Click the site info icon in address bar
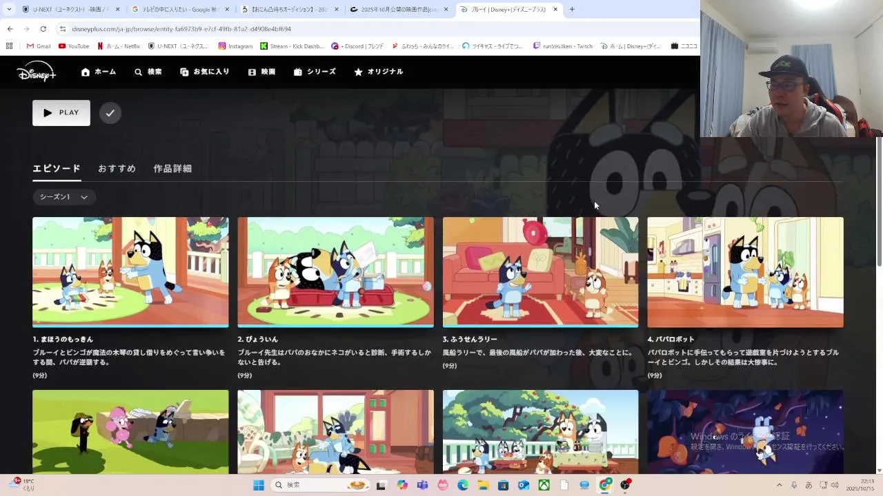This screenshot has width=883, height=496. [x=63, y=29]
